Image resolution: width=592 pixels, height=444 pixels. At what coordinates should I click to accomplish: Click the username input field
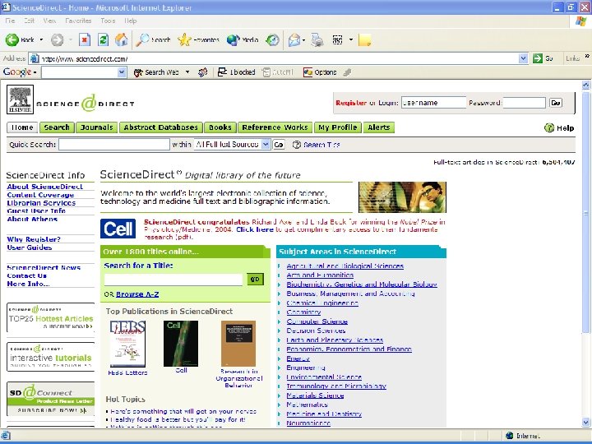pos(433,103)
